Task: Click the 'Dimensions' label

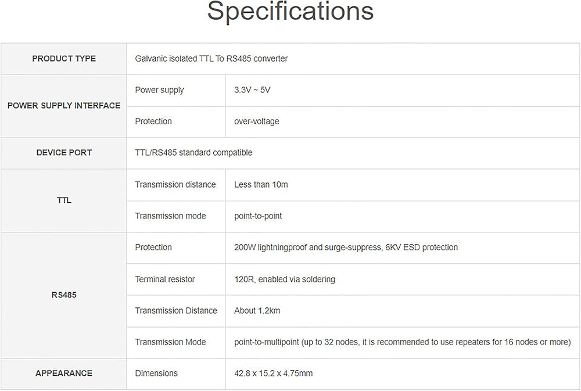Action: (x=156, y=374)
